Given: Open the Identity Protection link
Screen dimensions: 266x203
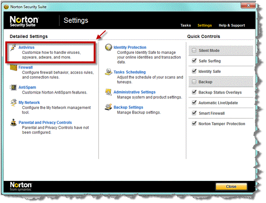Looking at the screenshot, I should [x=130, y=47].
